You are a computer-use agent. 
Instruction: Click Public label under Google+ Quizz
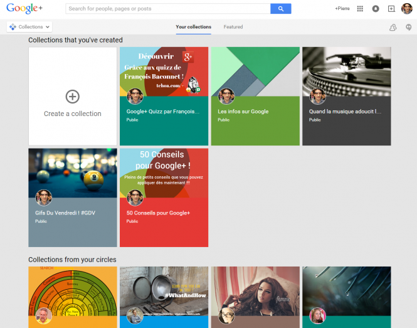(132, 120)
